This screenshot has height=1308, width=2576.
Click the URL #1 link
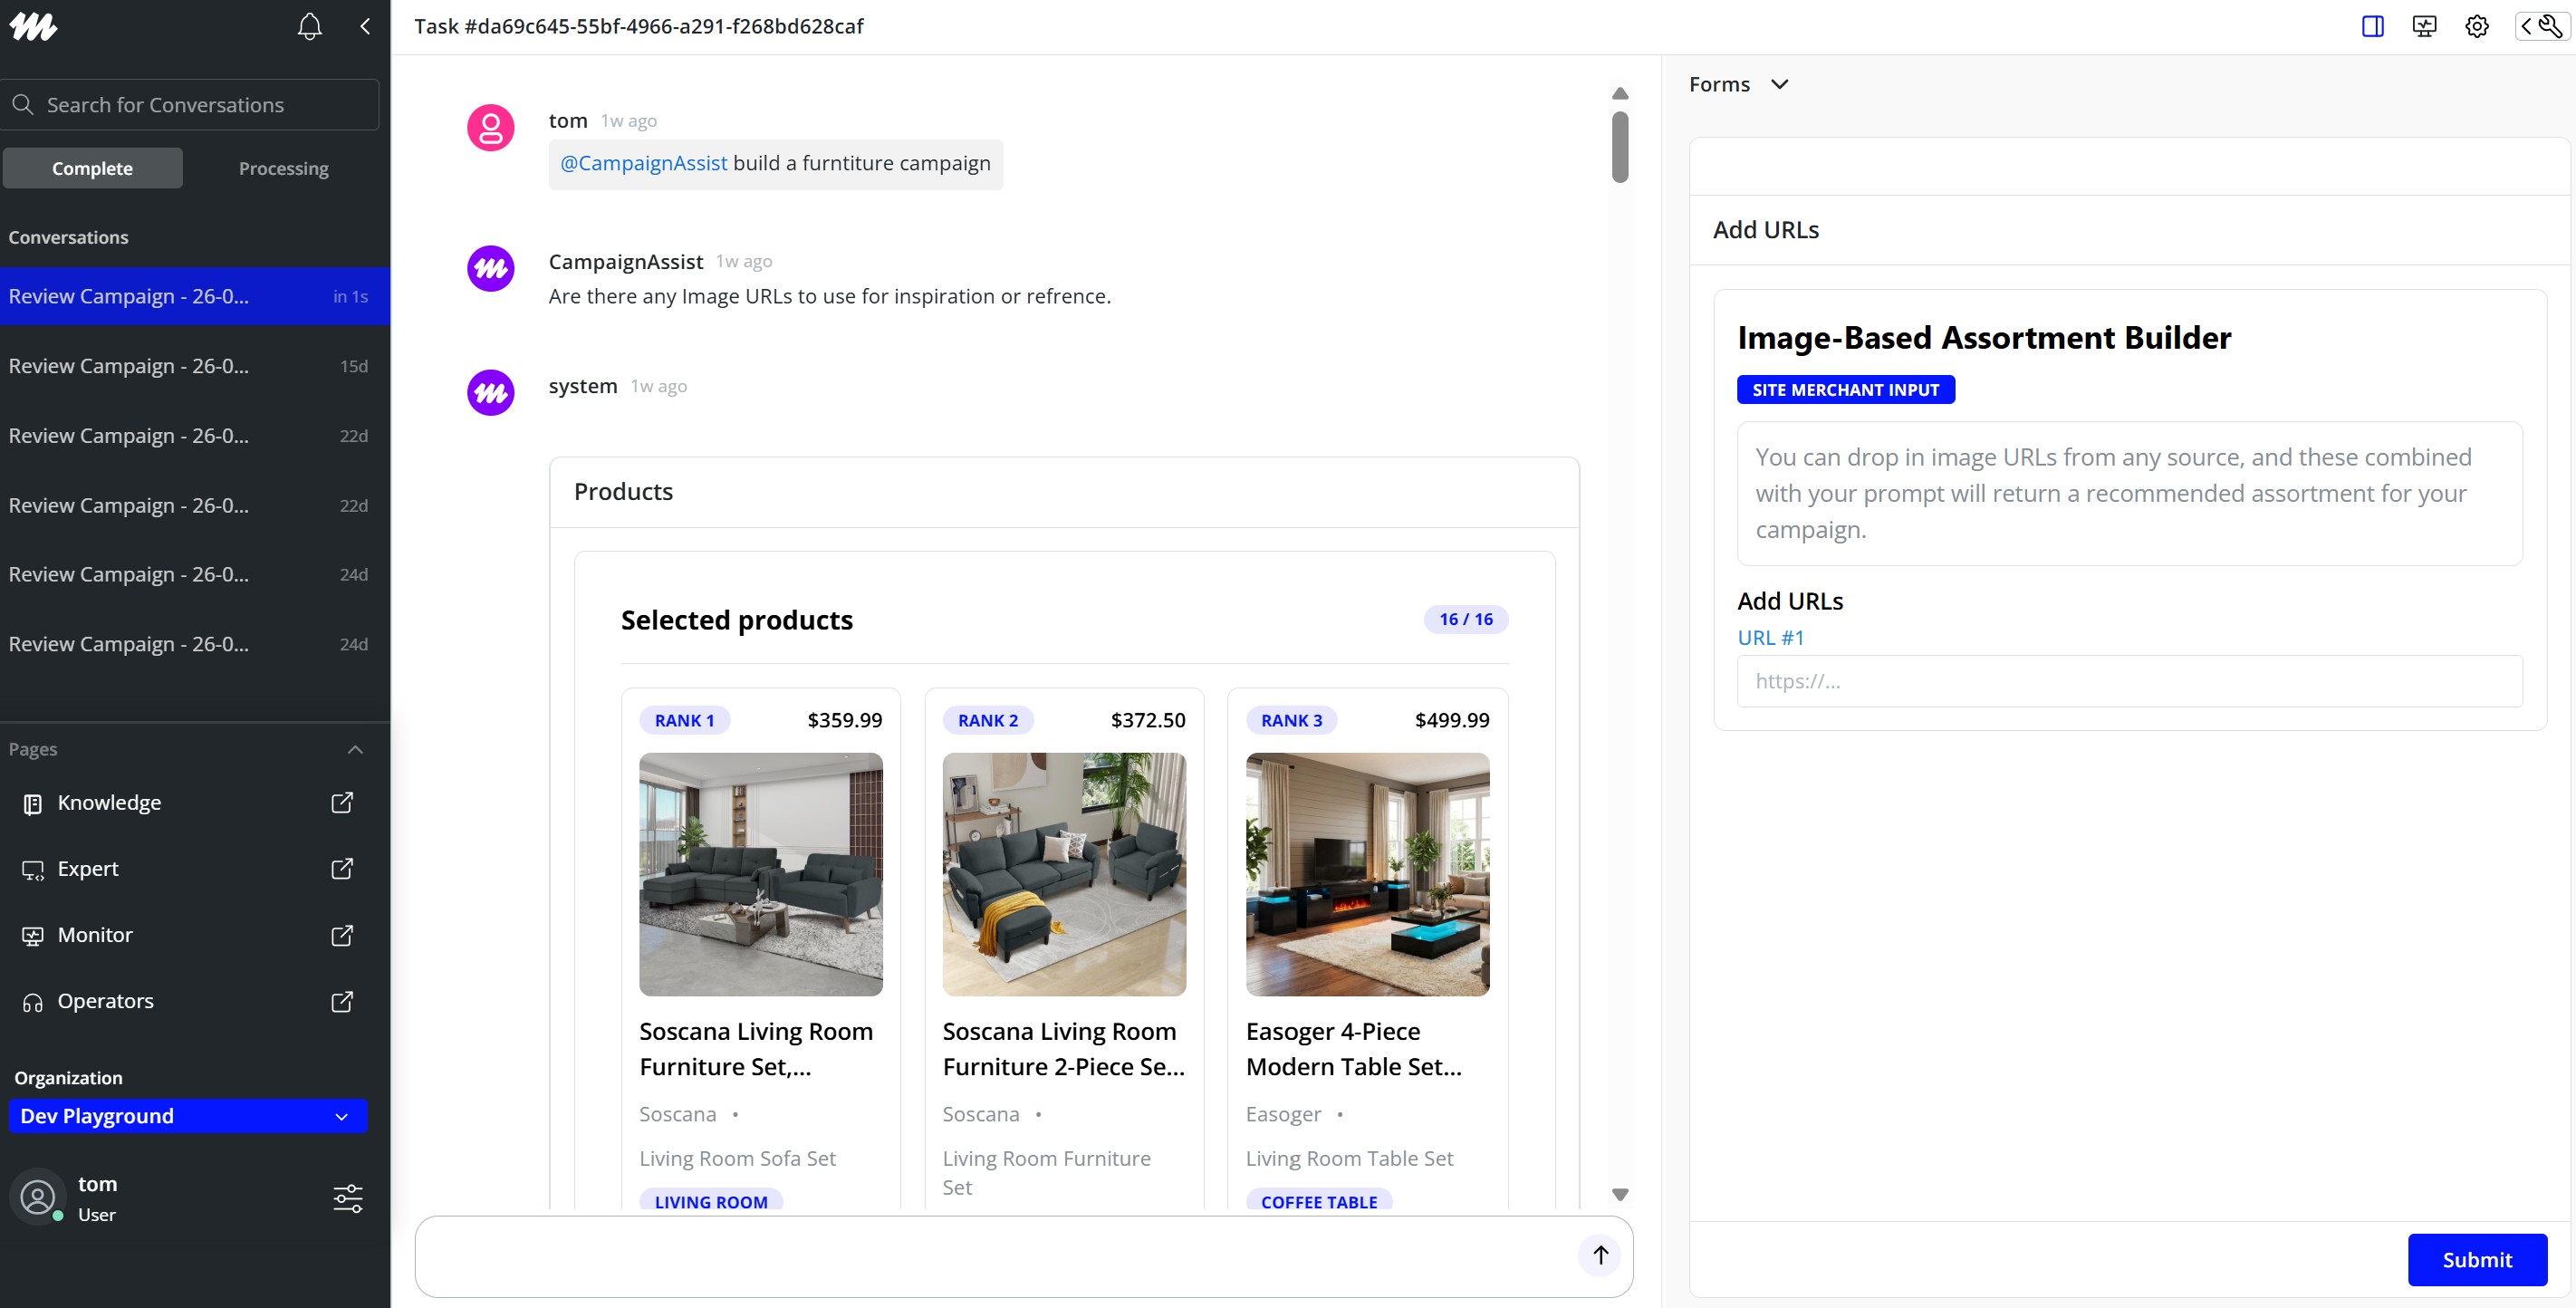(x=1770, y=637)
